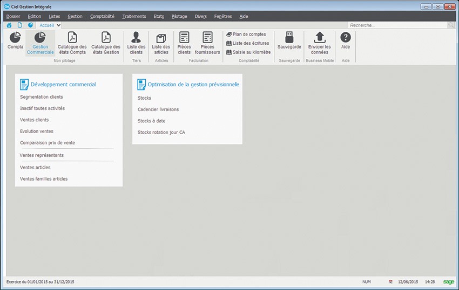Open the Pilotage menu
This screenshot has height=290, width=459.
coord(179,16)
